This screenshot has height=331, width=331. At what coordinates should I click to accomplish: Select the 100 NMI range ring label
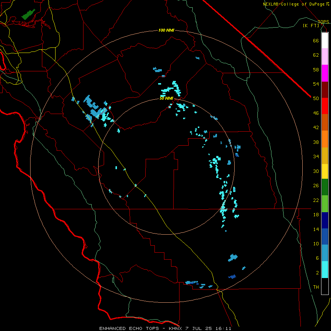[x=166, y=31]
